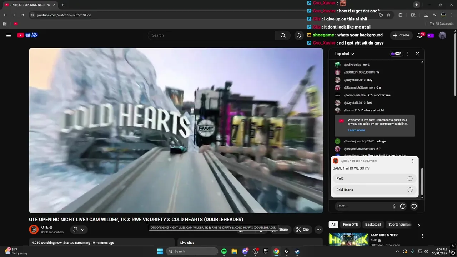Bookmark this page with the star icon
Screen dimensions: 457x257
388,15
